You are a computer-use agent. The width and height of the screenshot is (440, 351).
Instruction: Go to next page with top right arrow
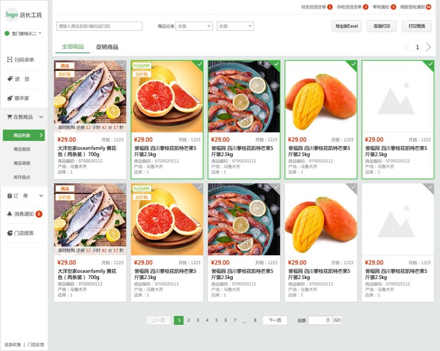(x=428, y=47)
